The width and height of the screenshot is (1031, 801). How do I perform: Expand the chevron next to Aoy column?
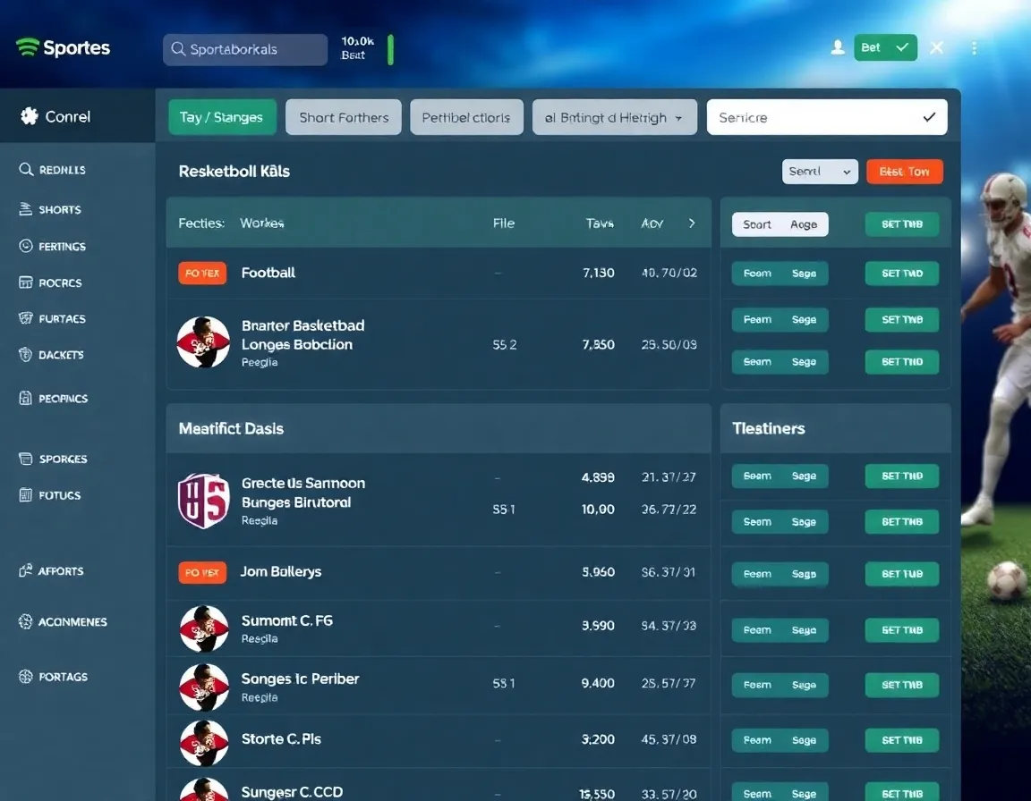coord(692,223)
